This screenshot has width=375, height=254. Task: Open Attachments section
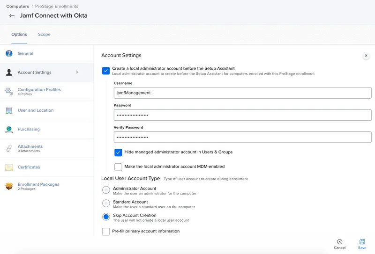point(46,148)
